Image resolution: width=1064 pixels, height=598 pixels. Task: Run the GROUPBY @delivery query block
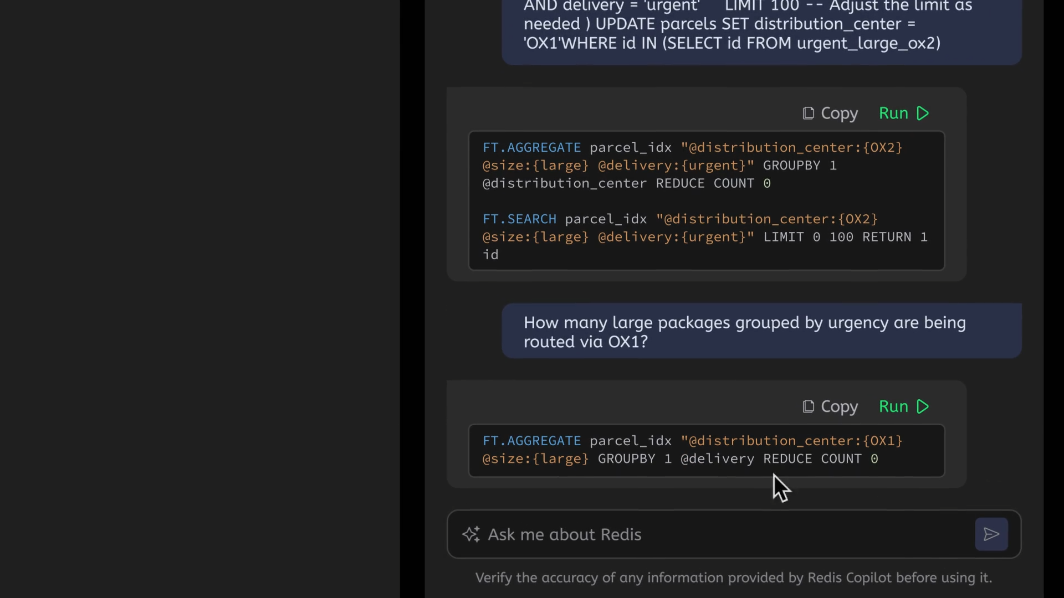click(904, 407)
